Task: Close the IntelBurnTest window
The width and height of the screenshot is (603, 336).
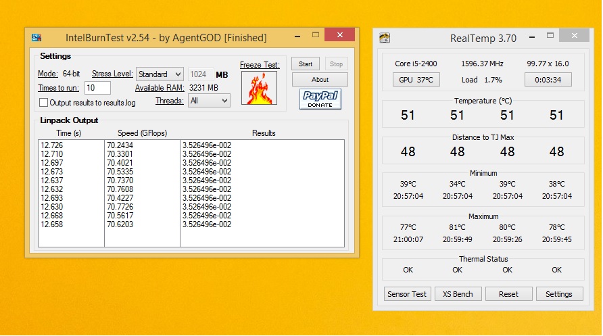Action: [x=339, y=36]
